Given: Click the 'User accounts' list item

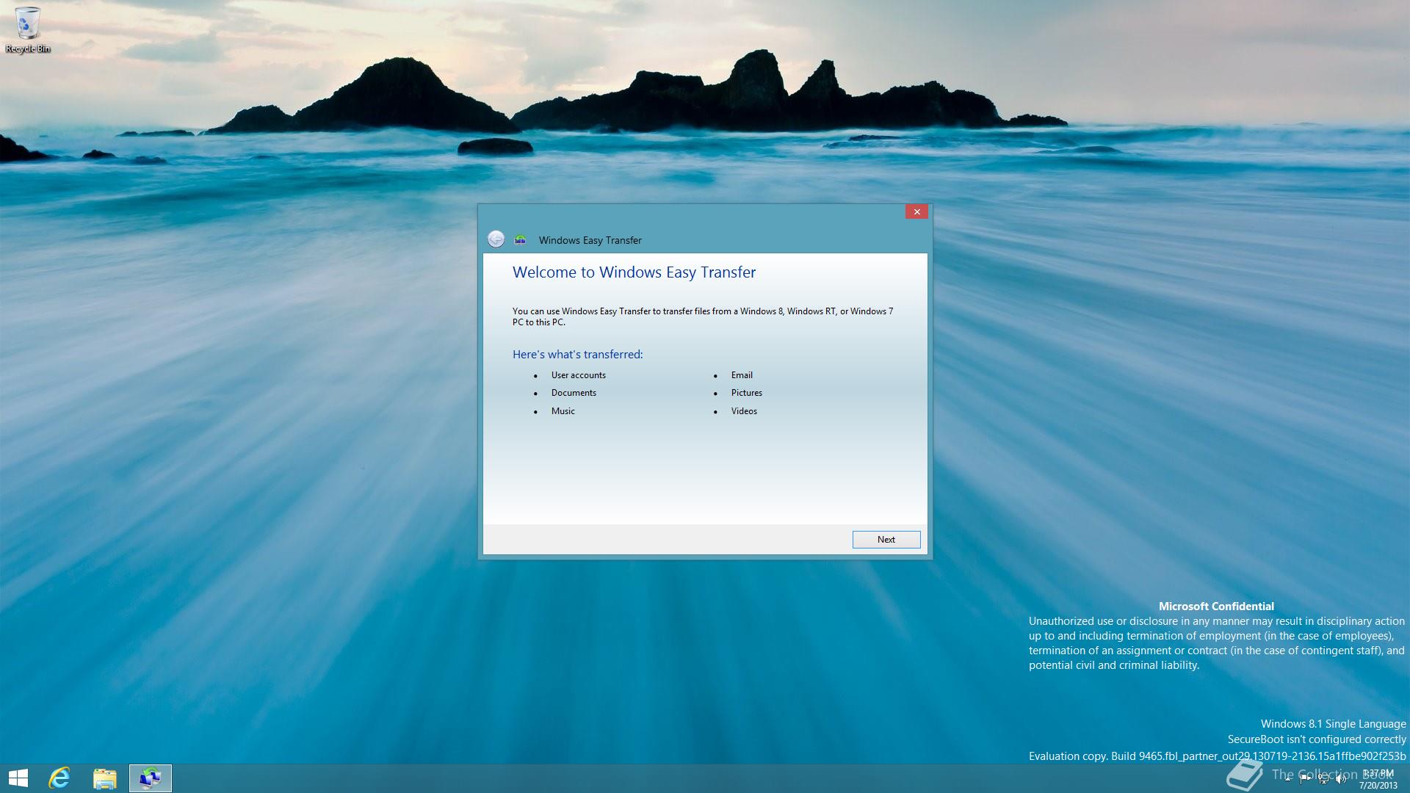Looking at the screenshot, I should tap(578, 375).
